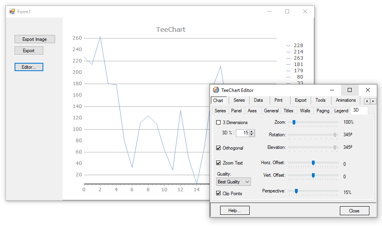Open the Walls sub-tab
Viewport: 382px width, 227px height.
click(x=305, y=111)
